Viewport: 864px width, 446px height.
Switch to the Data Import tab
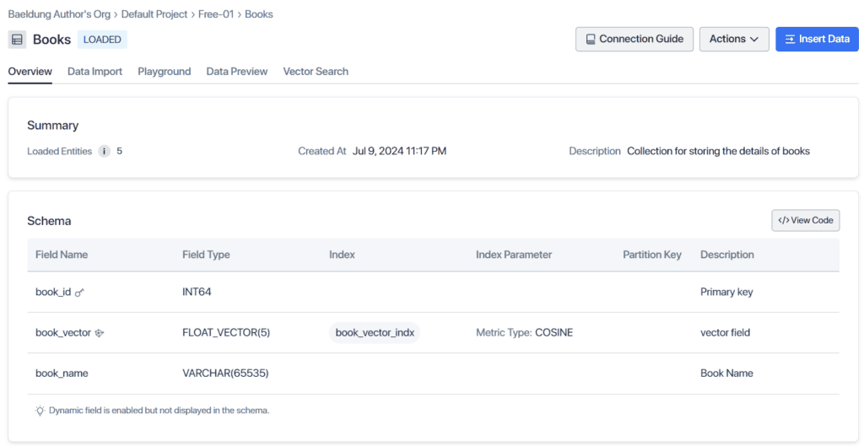click(94, 72)
